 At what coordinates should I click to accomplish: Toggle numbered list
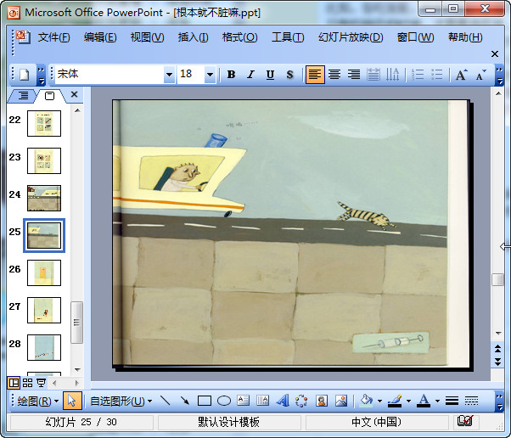(x=418, y=75)
